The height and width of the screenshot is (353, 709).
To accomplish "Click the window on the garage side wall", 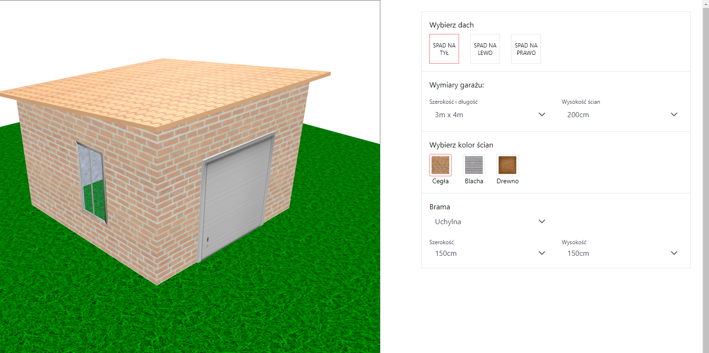I will (92, 183).
